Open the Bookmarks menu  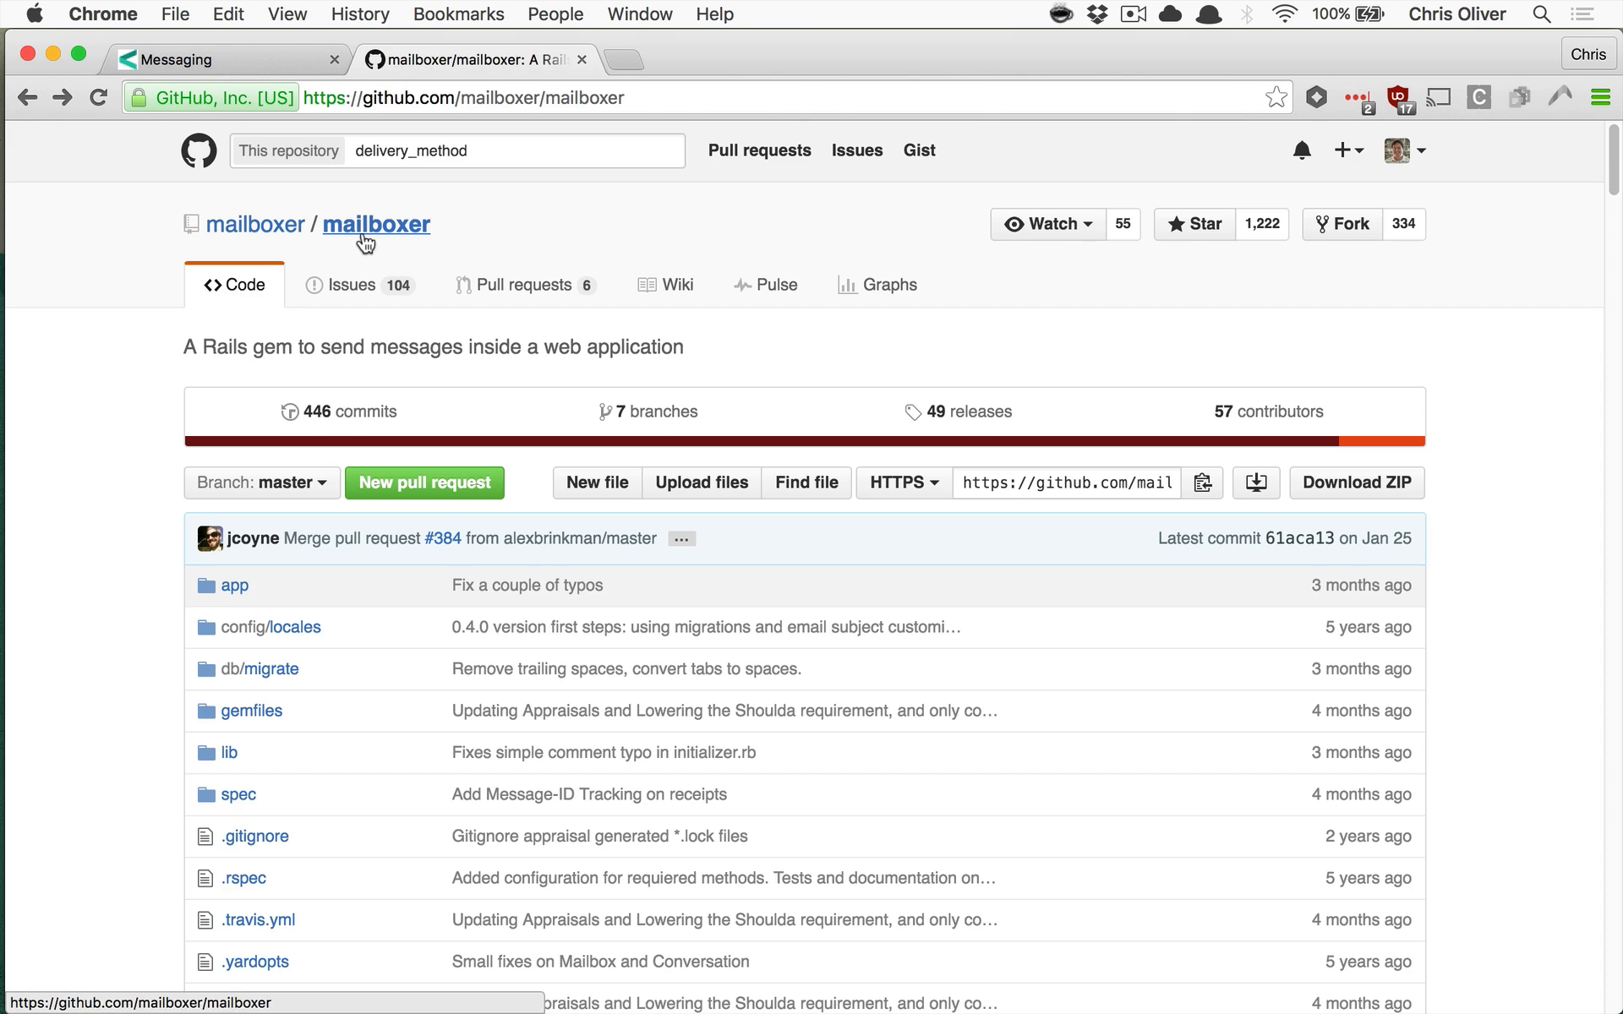tap(458, 14)
